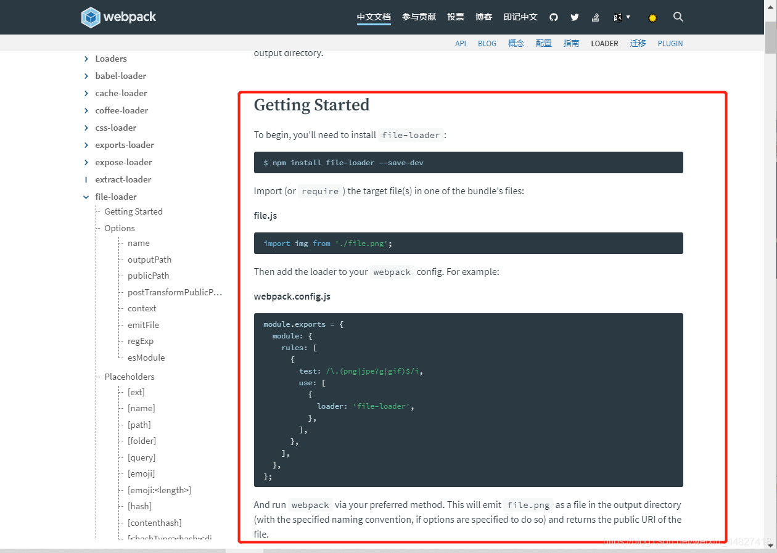The image size is (777, 553).
Task: Jump to regExp option
Action: pos(141,341)
